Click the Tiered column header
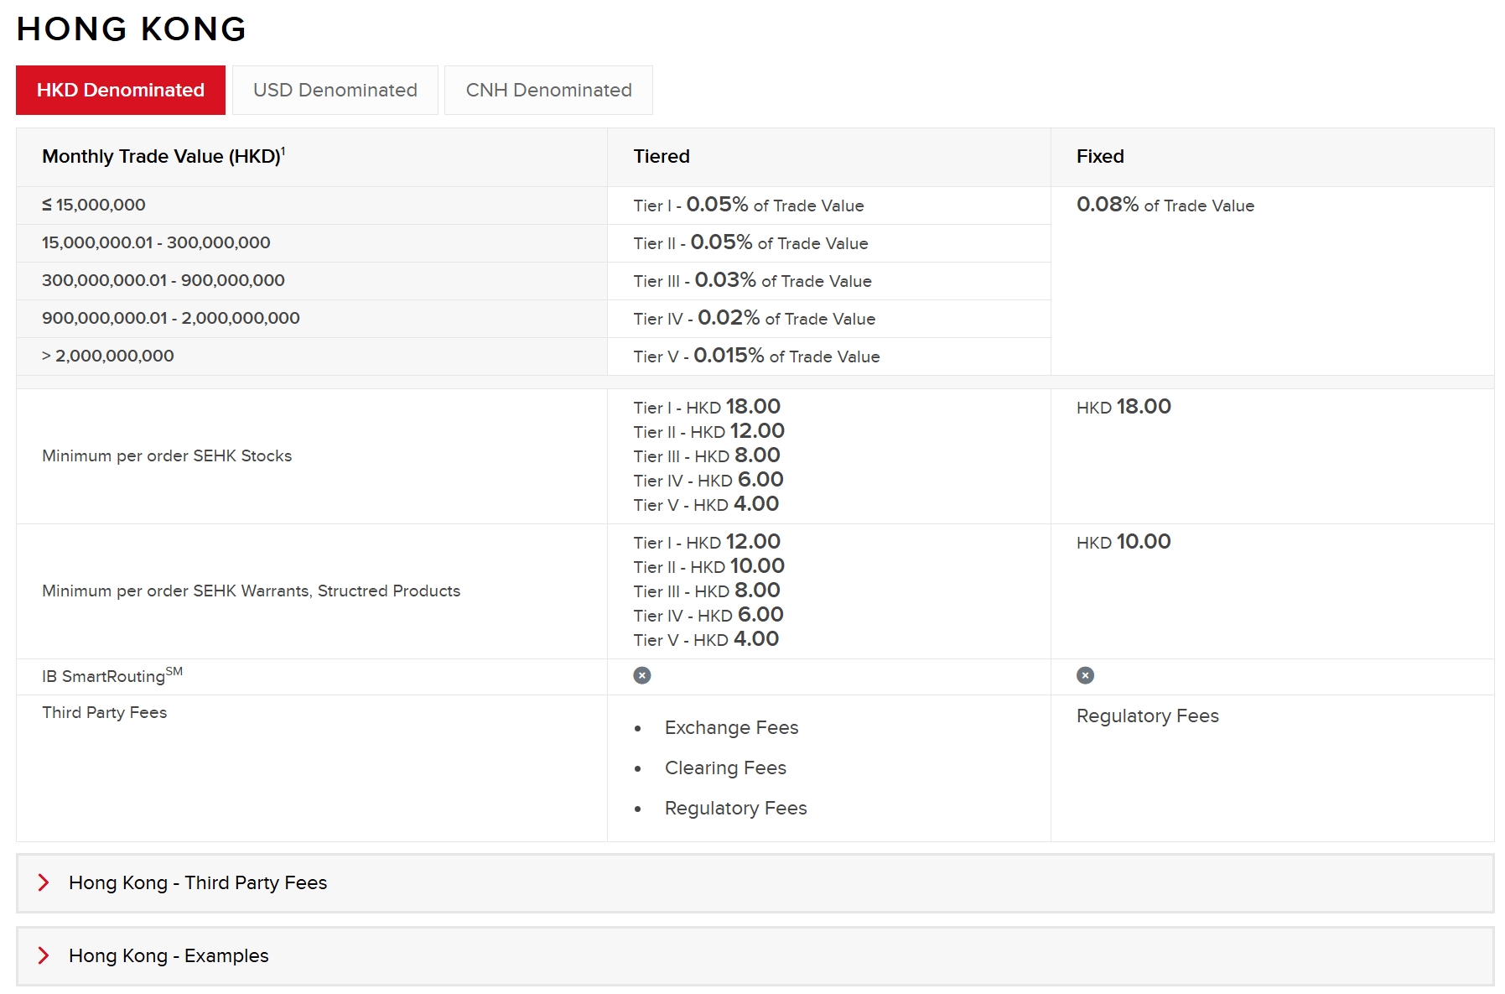This screenshot has height=994, width=1505. (662, 156)
